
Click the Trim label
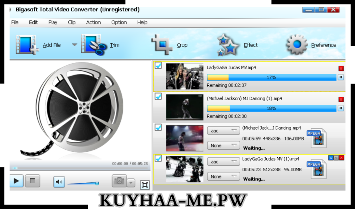[114, 45]
